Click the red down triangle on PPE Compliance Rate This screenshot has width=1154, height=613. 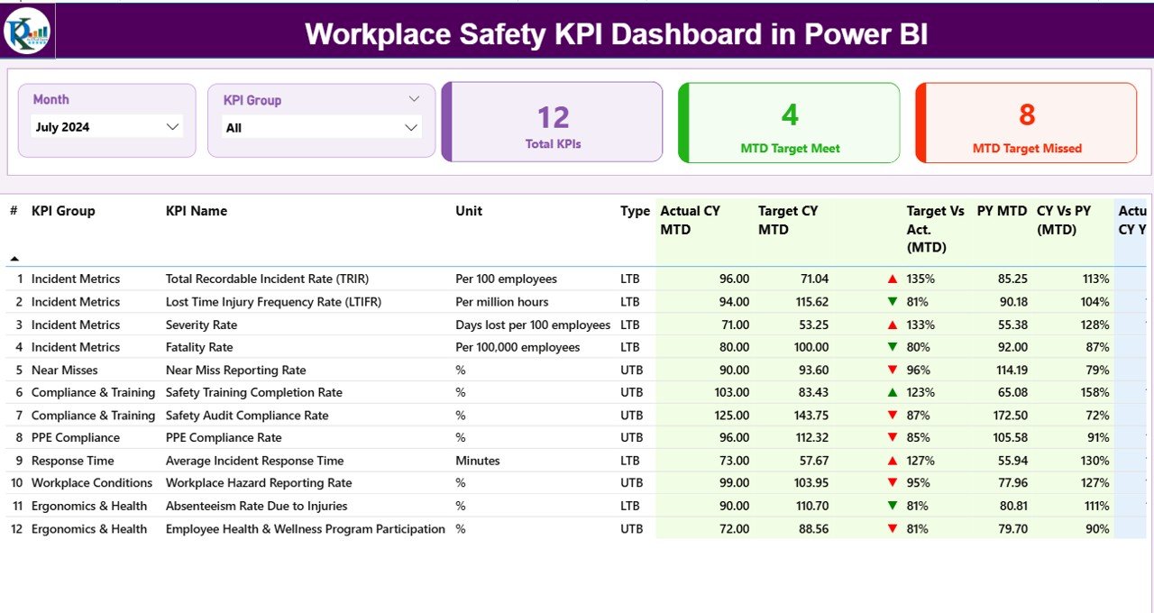pyautogui.click(x=892, y=437)
